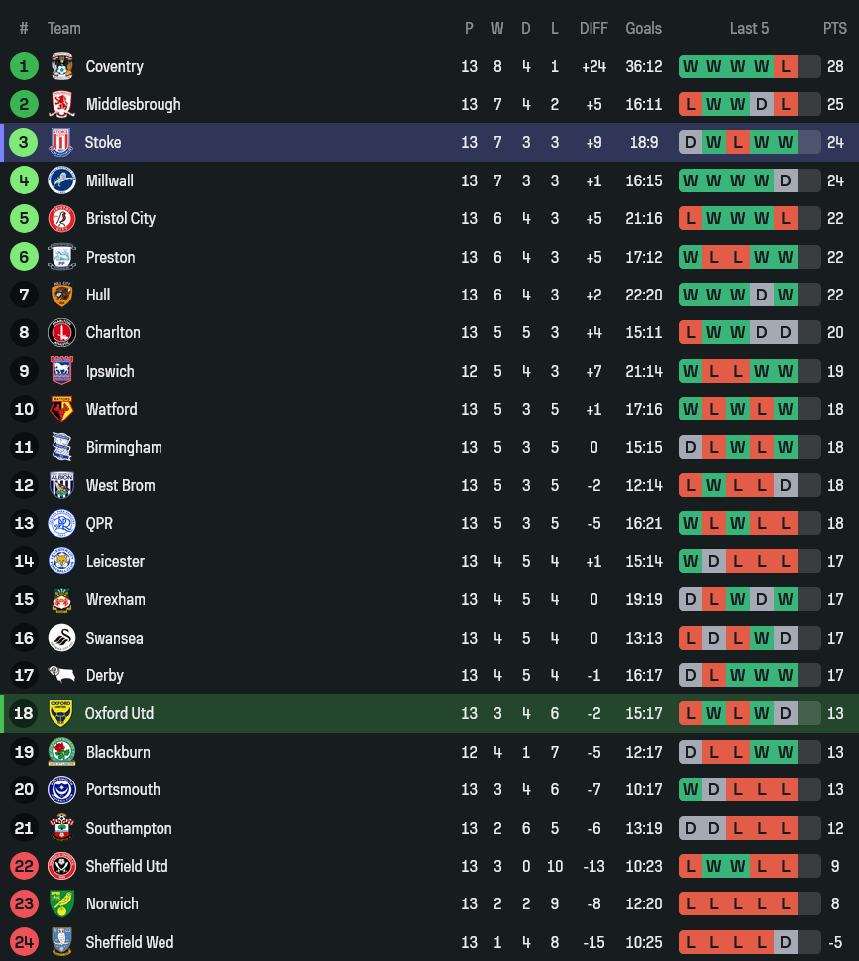Click the Watford club badge icon
The width and height of the screenshot is (859, 961).
pos(61,409)
